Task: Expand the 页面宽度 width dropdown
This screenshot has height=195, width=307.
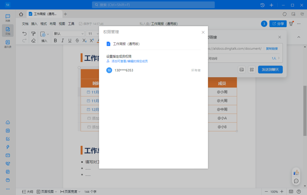Action: 70,192
